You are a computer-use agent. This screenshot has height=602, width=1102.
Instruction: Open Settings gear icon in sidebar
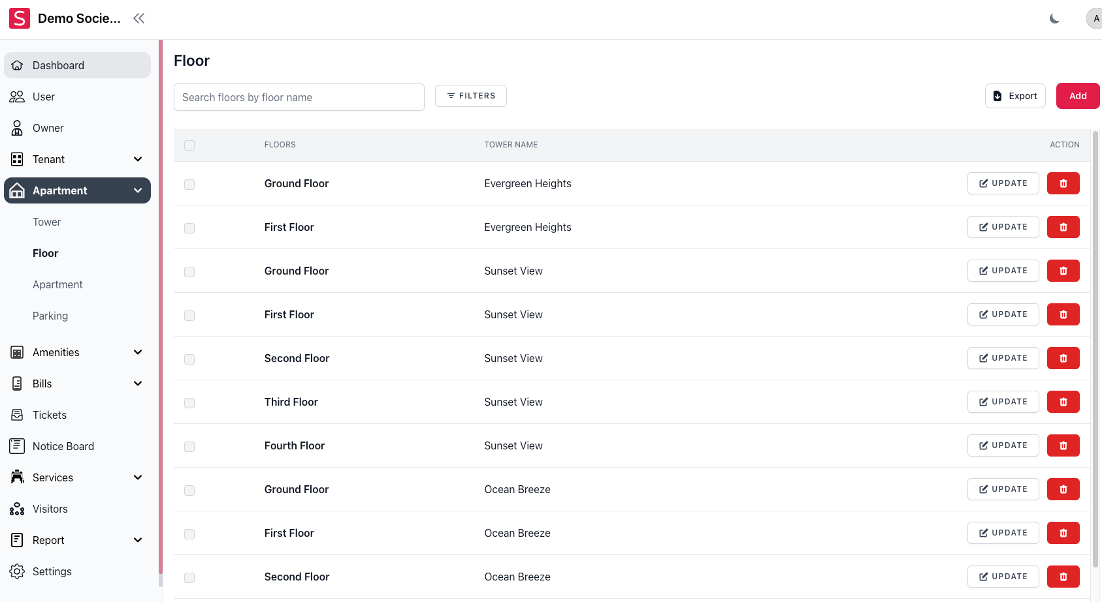[x=17, y=571]
